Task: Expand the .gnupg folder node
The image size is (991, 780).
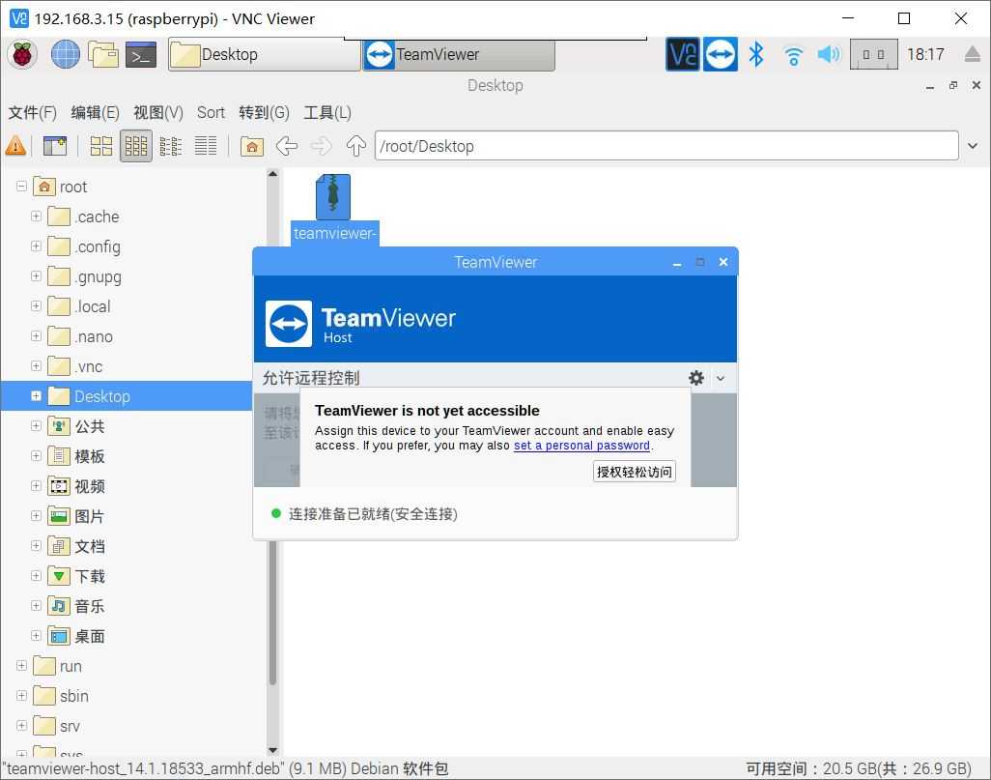Action: (x=36, y=275)
